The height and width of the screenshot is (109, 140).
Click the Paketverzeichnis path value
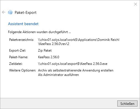tap(79, 42)
